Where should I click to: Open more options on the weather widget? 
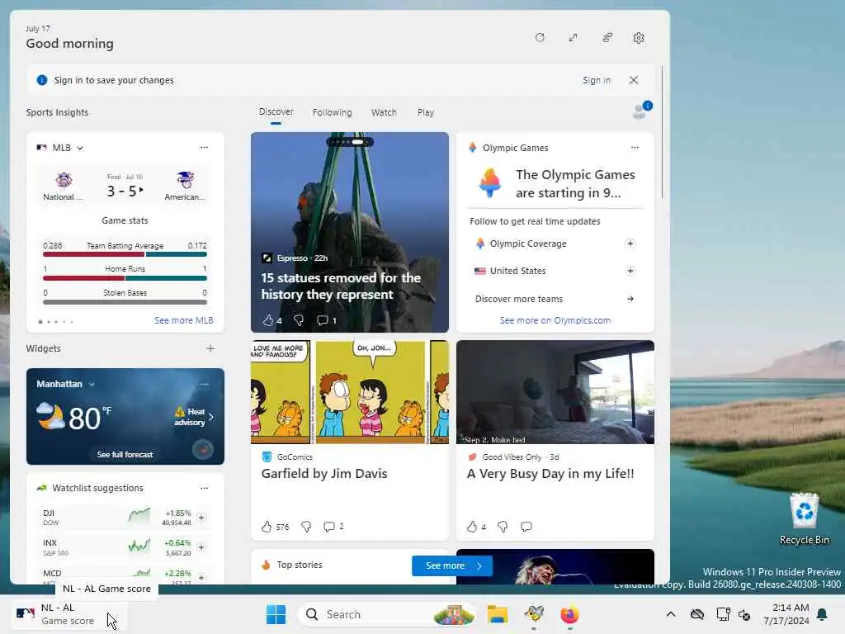tap(205, 385)
